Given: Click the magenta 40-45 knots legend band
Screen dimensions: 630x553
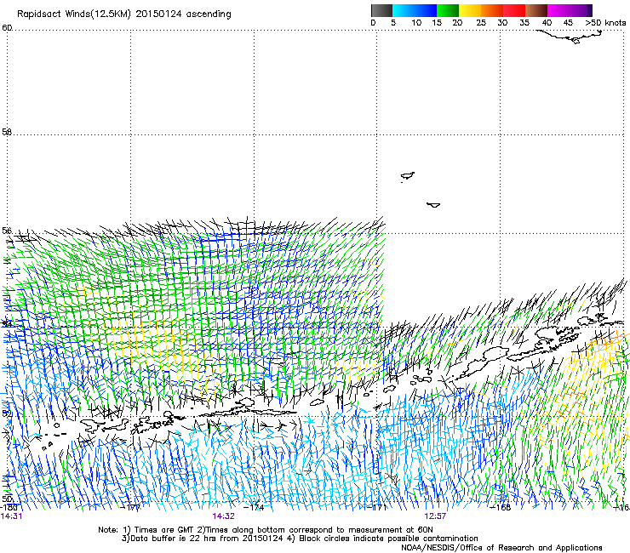Looking at the screenshot, I should [558, 10].
